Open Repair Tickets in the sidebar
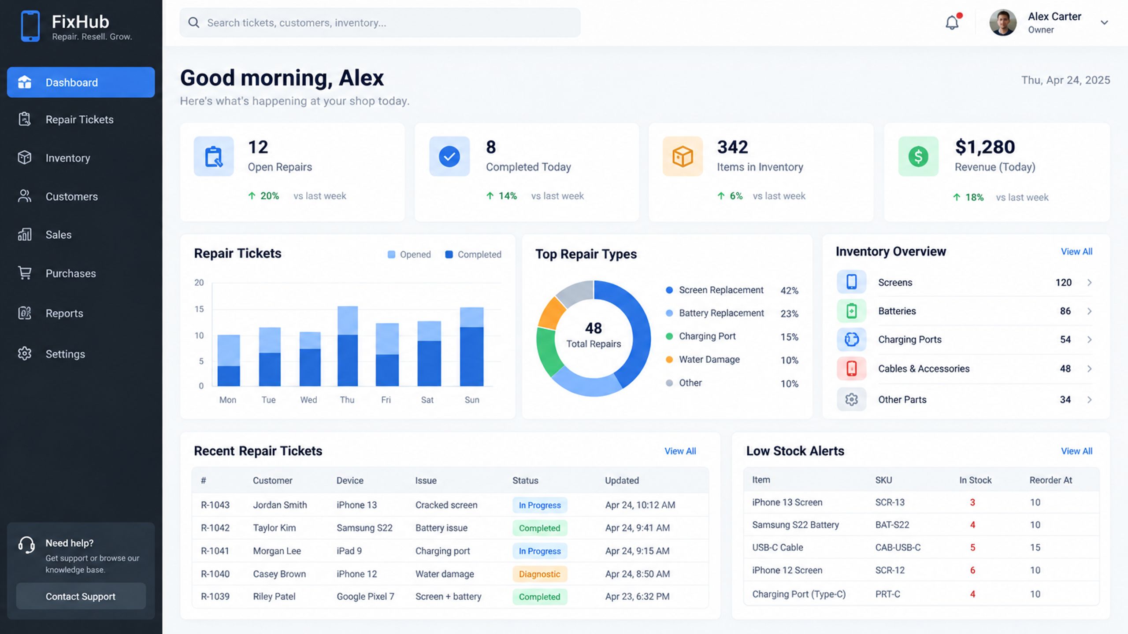Viewport: 1128px width, 634px height. coord(81,119)
